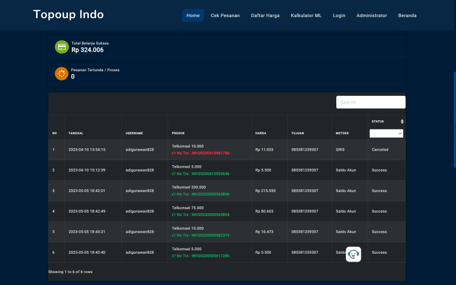Select product Telkomsel 200.000

click(x=189, y=188)
